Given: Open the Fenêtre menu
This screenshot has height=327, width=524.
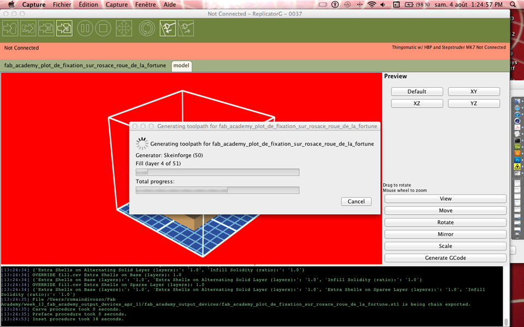Looking at the screenshot, I should point(145,4).
